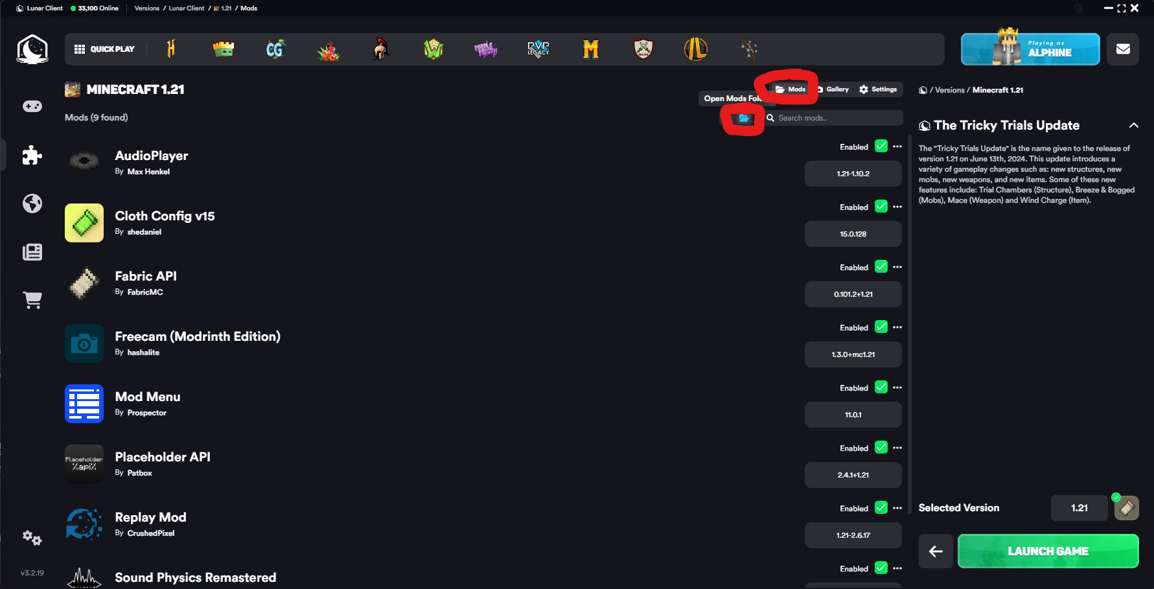Toggle the Replay Mod enabled checkbox
Screen dimensions: 1154x589
tap(881, 508)
